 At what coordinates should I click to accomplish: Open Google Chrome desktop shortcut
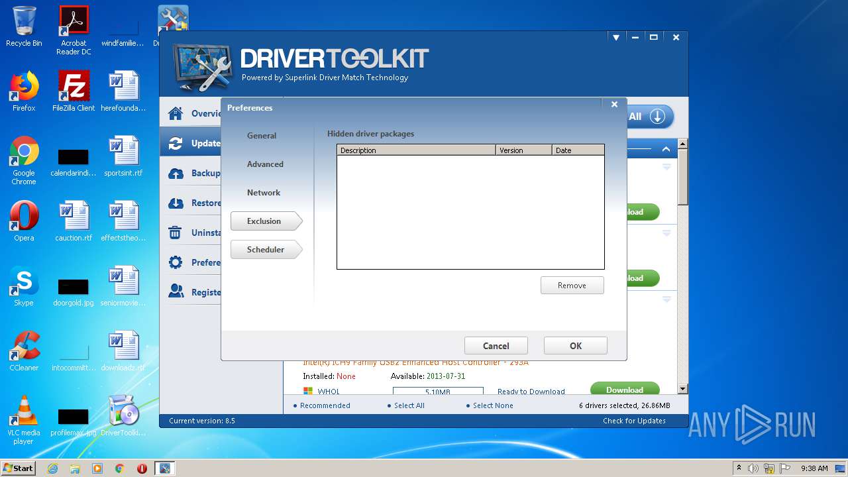[24, 160]
